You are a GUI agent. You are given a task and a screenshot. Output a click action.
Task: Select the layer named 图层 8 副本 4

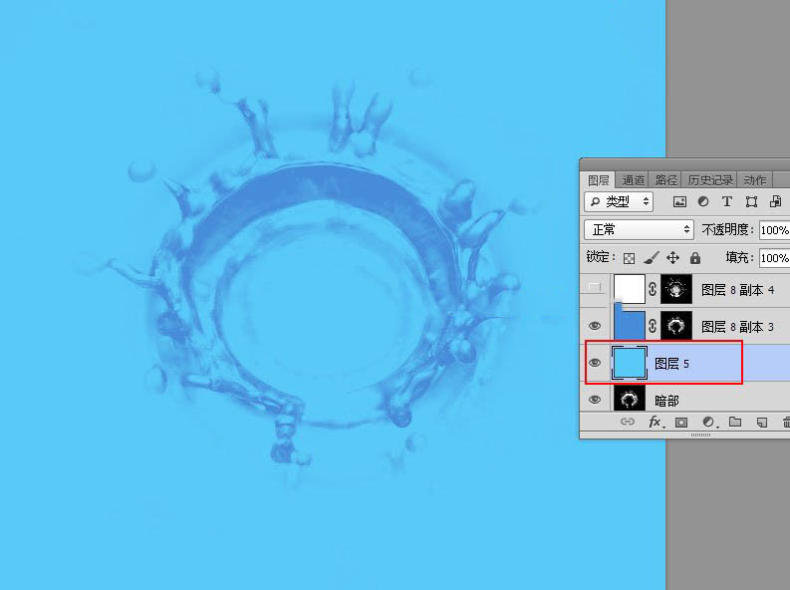[737, 290]
